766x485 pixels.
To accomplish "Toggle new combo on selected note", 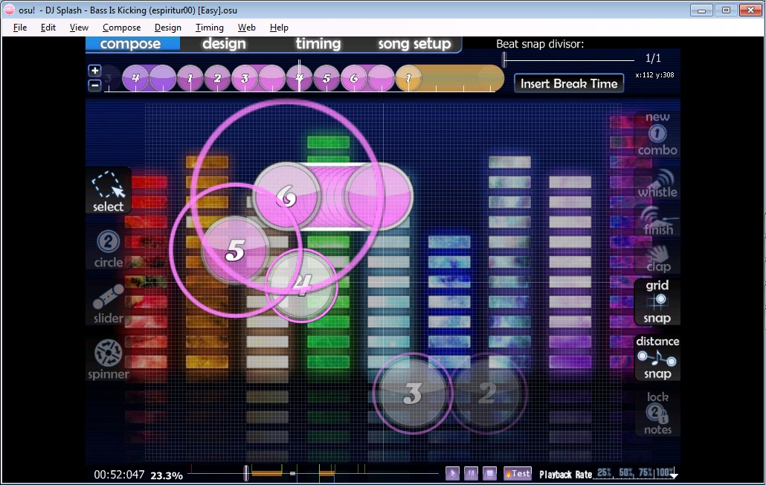I will tap(657, 133).
